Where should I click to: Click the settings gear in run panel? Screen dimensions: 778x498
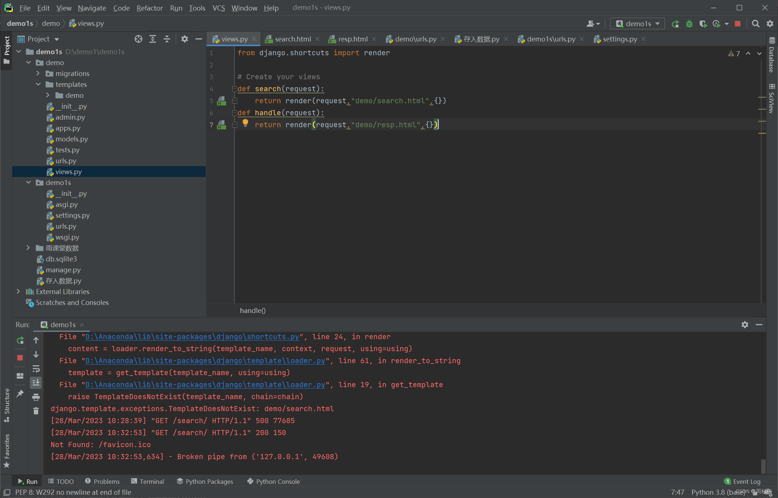[745, 325]
